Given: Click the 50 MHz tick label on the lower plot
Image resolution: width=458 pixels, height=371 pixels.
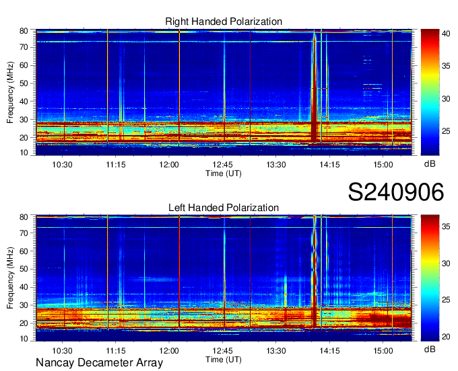Looking at the screenshot, I should click(24, 269).
